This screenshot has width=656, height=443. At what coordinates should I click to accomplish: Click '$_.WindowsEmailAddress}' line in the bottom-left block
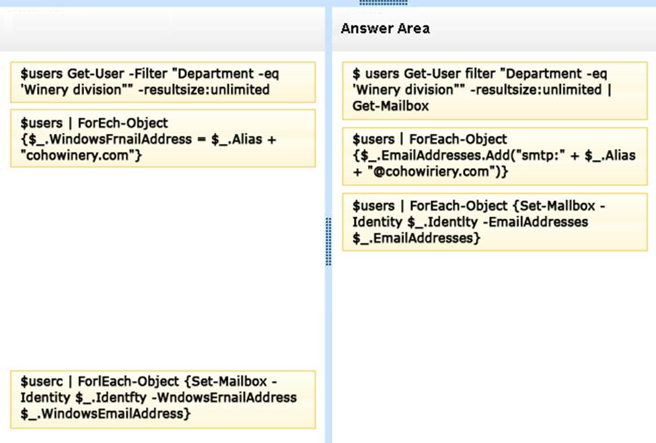(105, 414)
